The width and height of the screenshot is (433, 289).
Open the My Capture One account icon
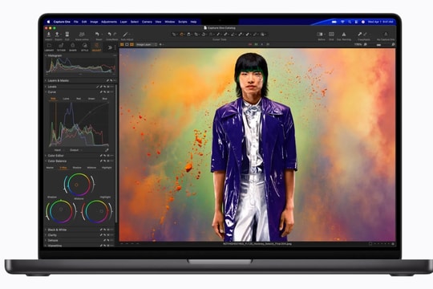[x=386, y=34]
